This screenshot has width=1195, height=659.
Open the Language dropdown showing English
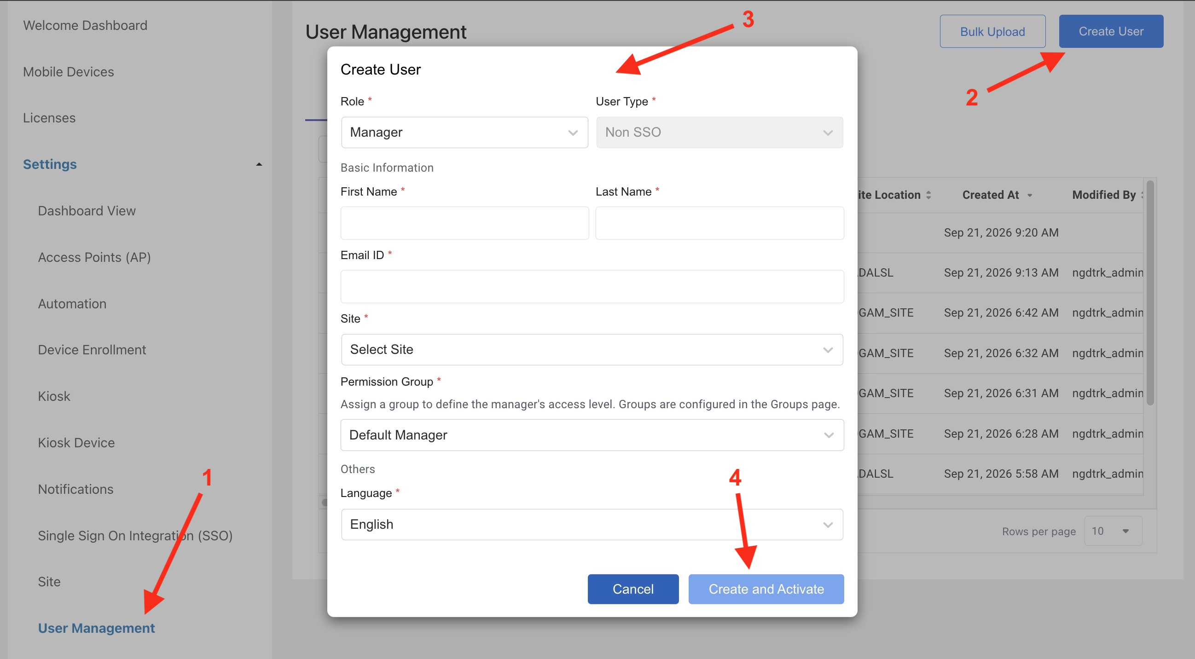592,524
